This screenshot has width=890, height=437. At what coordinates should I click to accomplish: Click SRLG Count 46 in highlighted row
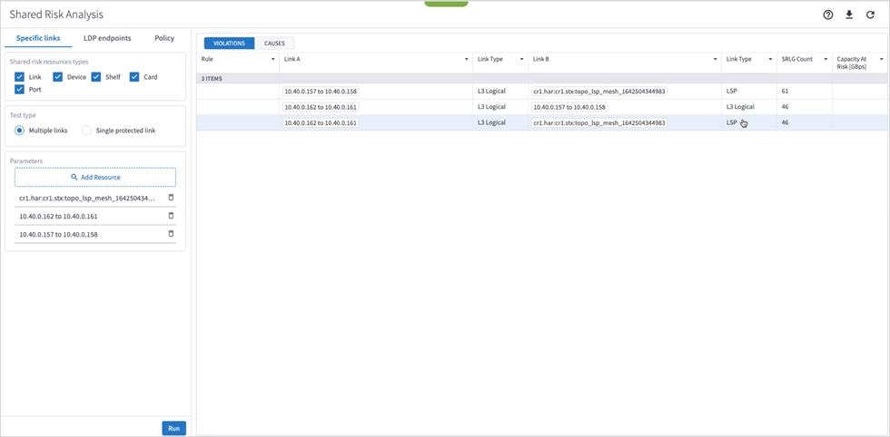coord(785,122)
